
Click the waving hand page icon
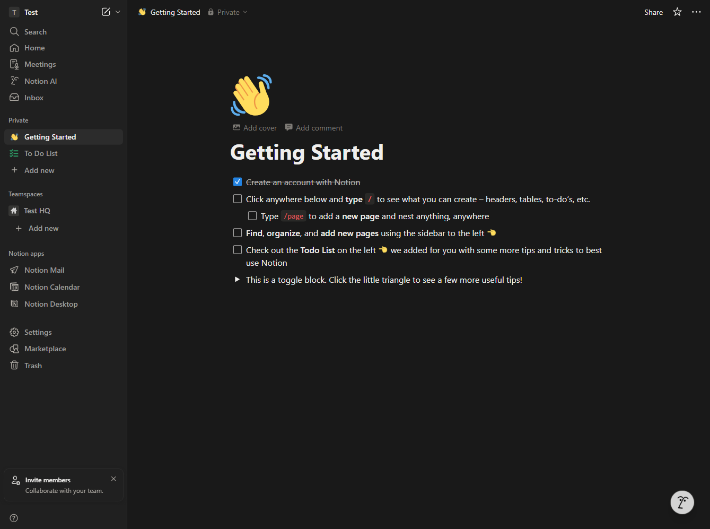point(251,95)
